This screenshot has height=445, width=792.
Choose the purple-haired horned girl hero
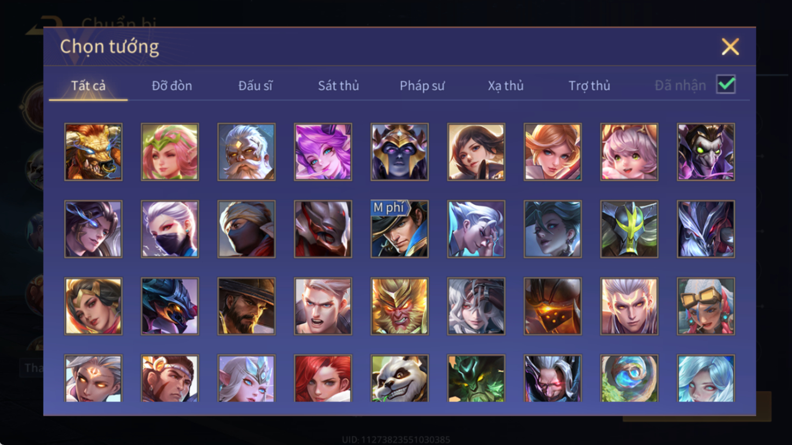pyautogui.click(x=323, y=152)
